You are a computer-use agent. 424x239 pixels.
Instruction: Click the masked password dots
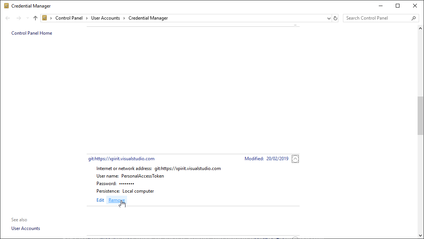point(127,184)
